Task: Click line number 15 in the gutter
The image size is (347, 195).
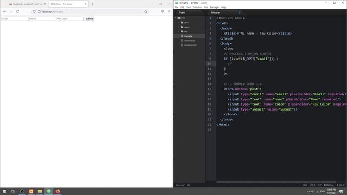Action: point(210,89)
